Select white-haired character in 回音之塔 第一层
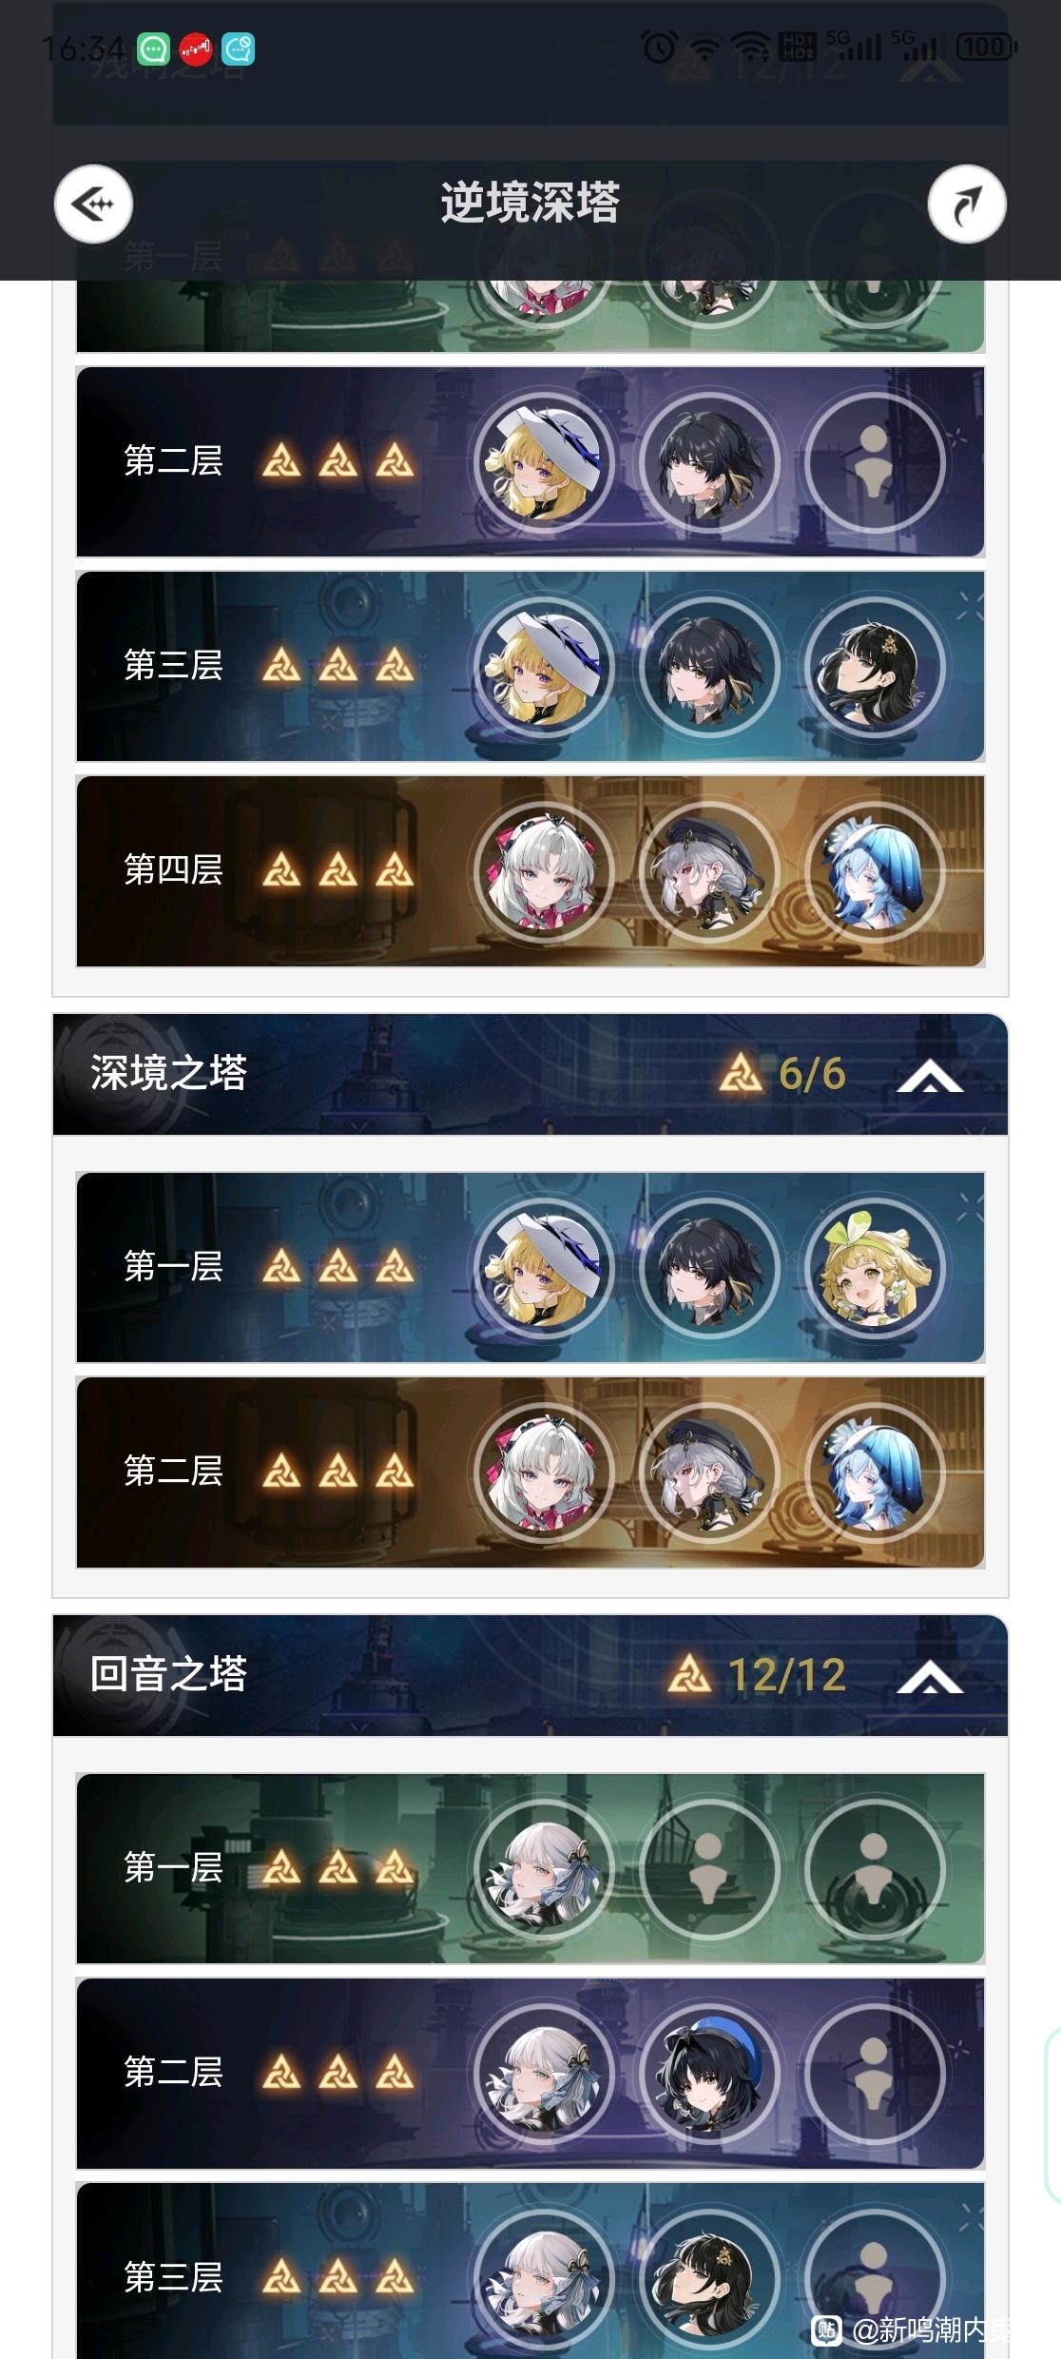The width and height of the screenshot is (1061, 2359). pos(544,1868)
